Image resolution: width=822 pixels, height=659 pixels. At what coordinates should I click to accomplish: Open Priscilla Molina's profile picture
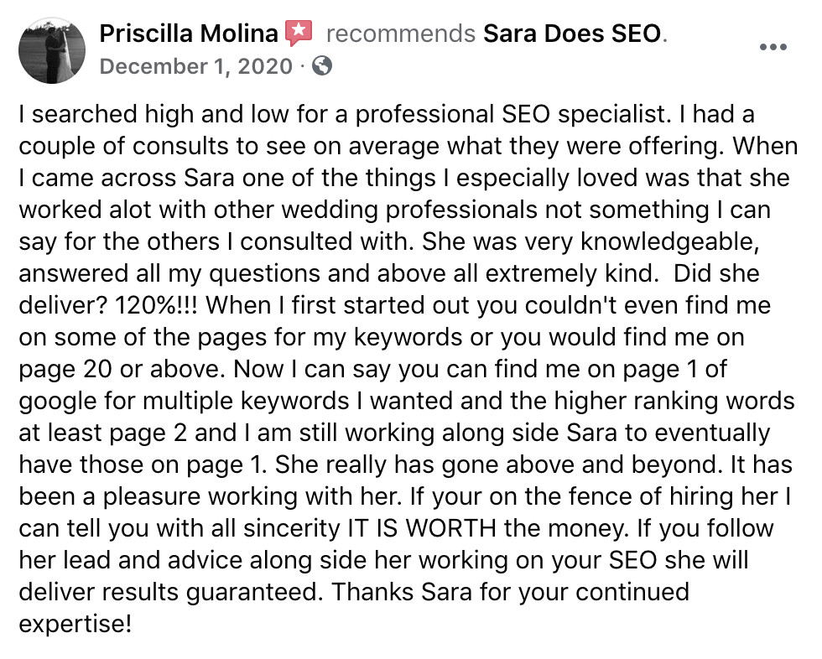52,50
